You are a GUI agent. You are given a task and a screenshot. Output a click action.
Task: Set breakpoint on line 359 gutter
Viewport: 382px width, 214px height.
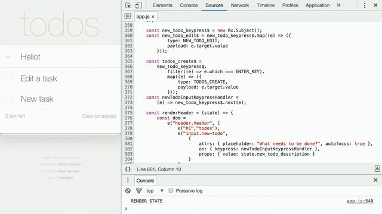[128, 30]
